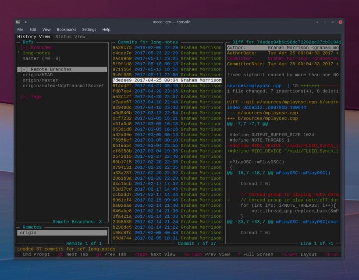Open the Settings menu
Screen dimensions: 359x280
pos(89,29)
